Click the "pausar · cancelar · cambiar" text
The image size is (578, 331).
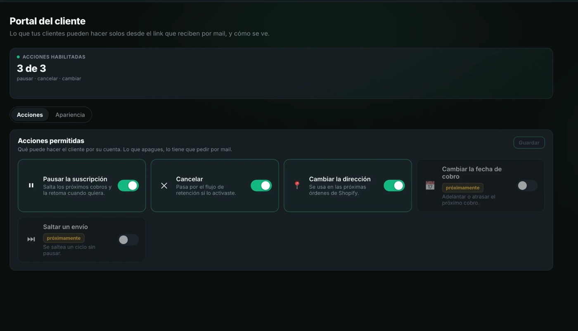point(49,78)
